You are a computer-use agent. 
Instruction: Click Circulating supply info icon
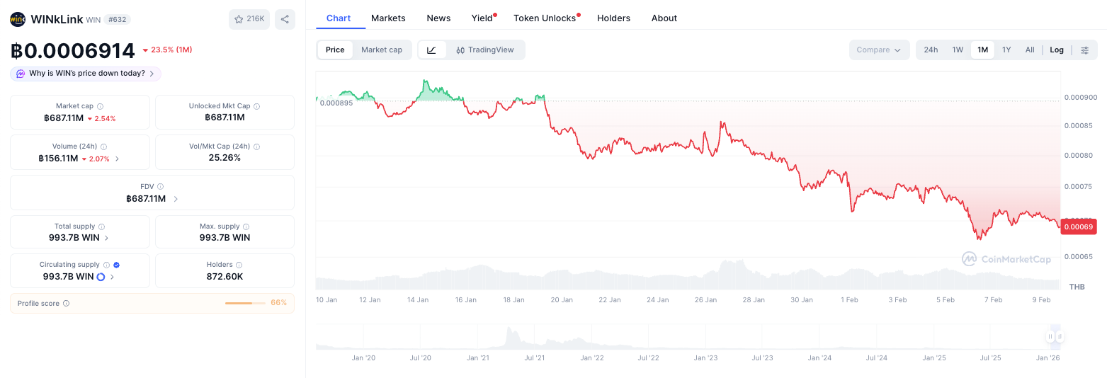[x=106, y=265]
